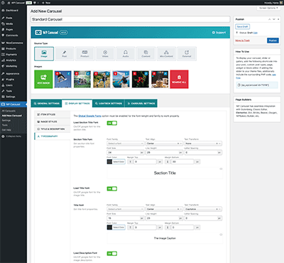Open Title Font Text Align dropdown

(x=164, y=209)
